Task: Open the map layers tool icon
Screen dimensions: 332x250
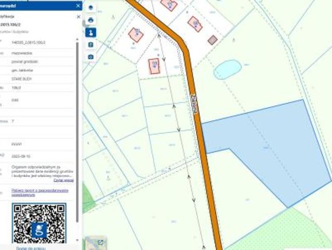Action: pyautogui.click(x=90, y=8)
